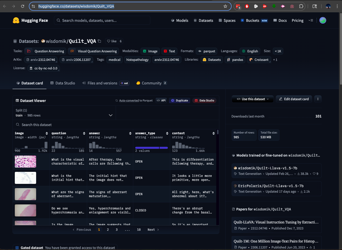This screenshot has height=250, width=342.
Task: Sort the answer_type column
Action: (167, 133)
